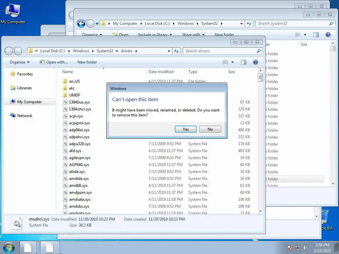Select the 1394bus.sys file
This screenshot has height=254, width=339.
pos(79,102)
